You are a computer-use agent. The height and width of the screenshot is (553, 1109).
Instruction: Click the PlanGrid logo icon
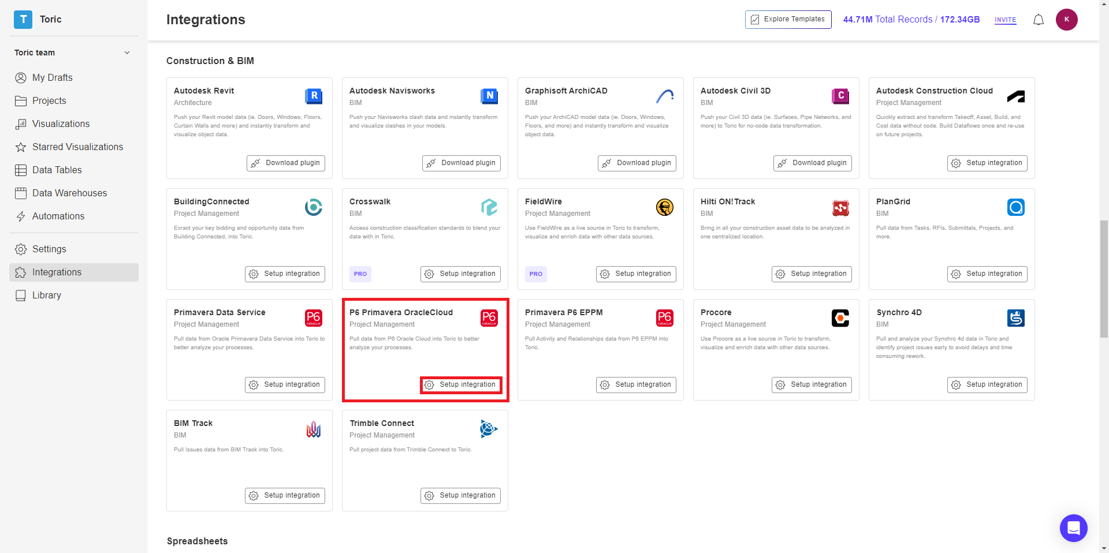1016,207
